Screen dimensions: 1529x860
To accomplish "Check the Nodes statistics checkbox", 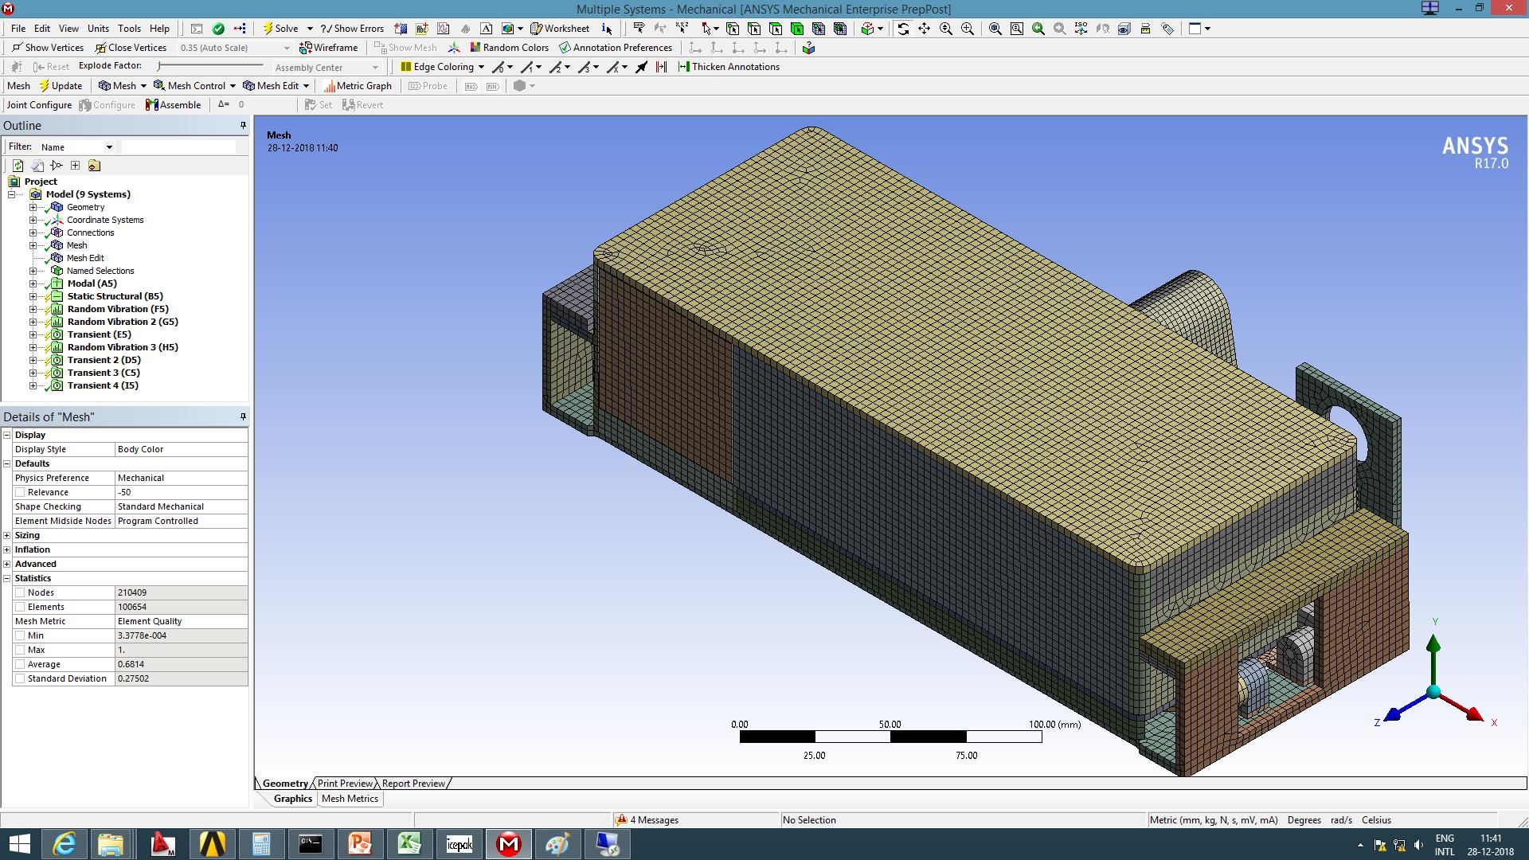I will click(x=20, y=592).
